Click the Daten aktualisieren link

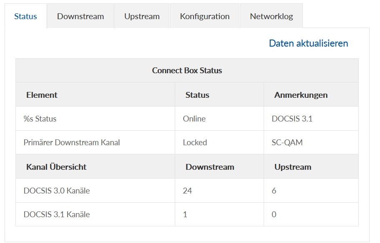click(308, 43)
